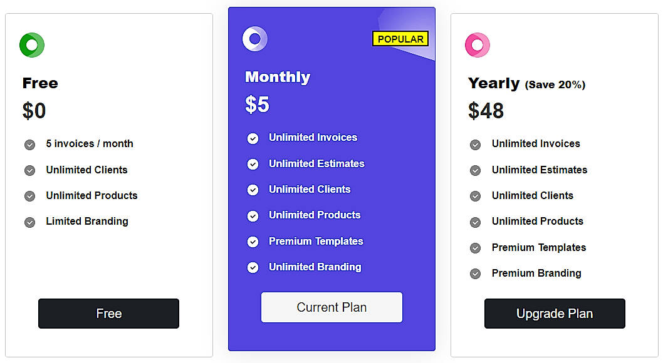The width and height of the screenshot is (663, 363).
Task: Click the checkmark beside Unlimited Invoices on Monthly
Action: click(253, 138)
